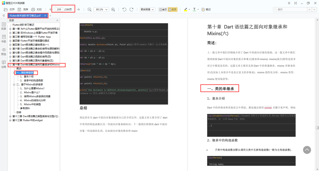Screen dimensions: 319x171
Task: Open the 80.1% zoom level dropdown
Action: 101,9
